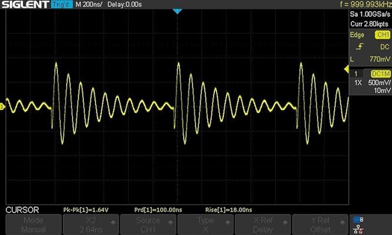
Task: Click the DC trigger coupling label
Action: [x=384, y=47]
